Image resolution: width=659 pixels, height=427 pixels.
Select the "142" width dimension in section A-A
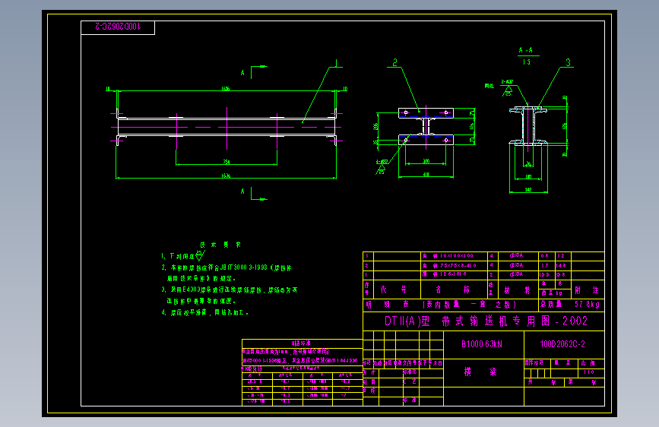528,189
